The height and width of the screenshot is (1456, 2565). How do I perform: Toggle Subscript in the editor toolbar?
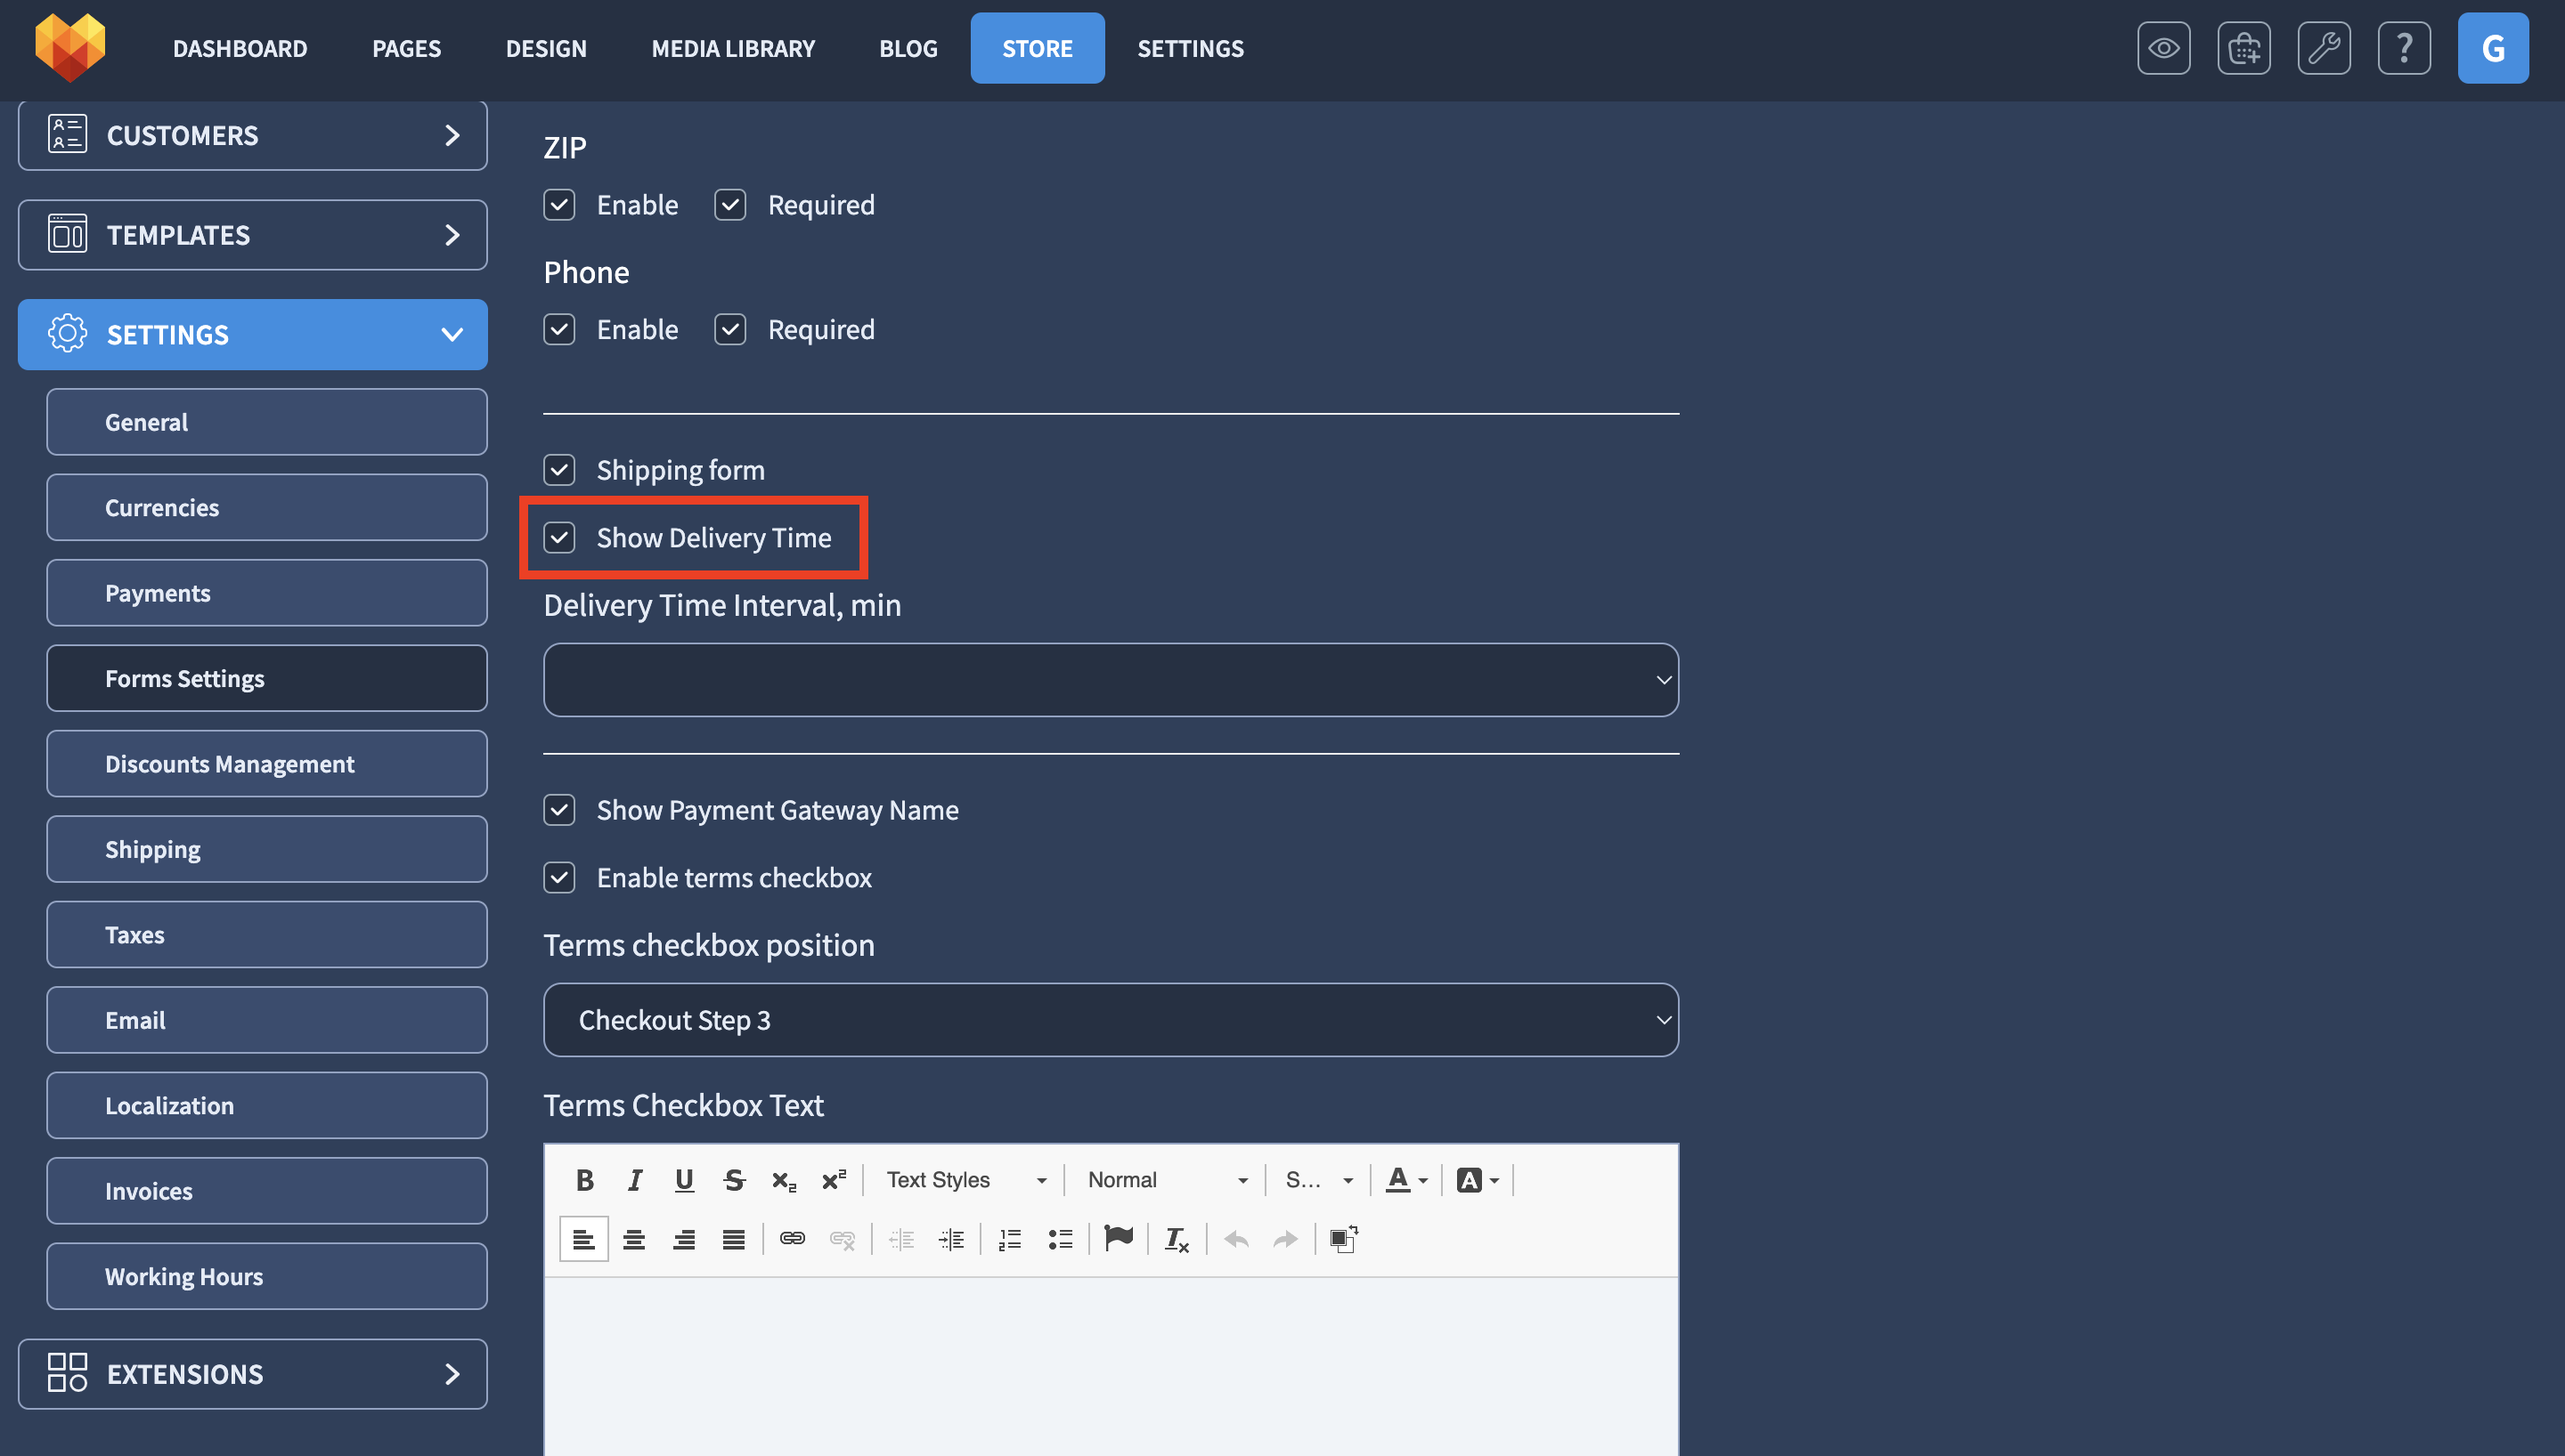click(785, 1180)
